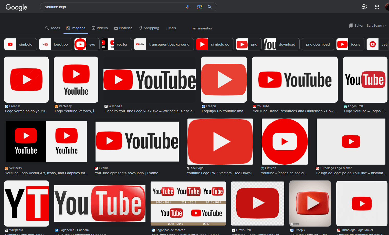Open the Freepik 3D YouTube logo thumbnail
The image size is (389, 235).
(x=310, y=204)
